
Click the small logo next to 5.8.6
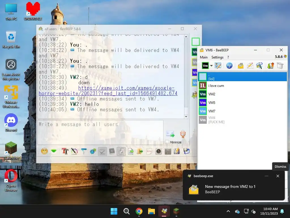coord(285,56)
